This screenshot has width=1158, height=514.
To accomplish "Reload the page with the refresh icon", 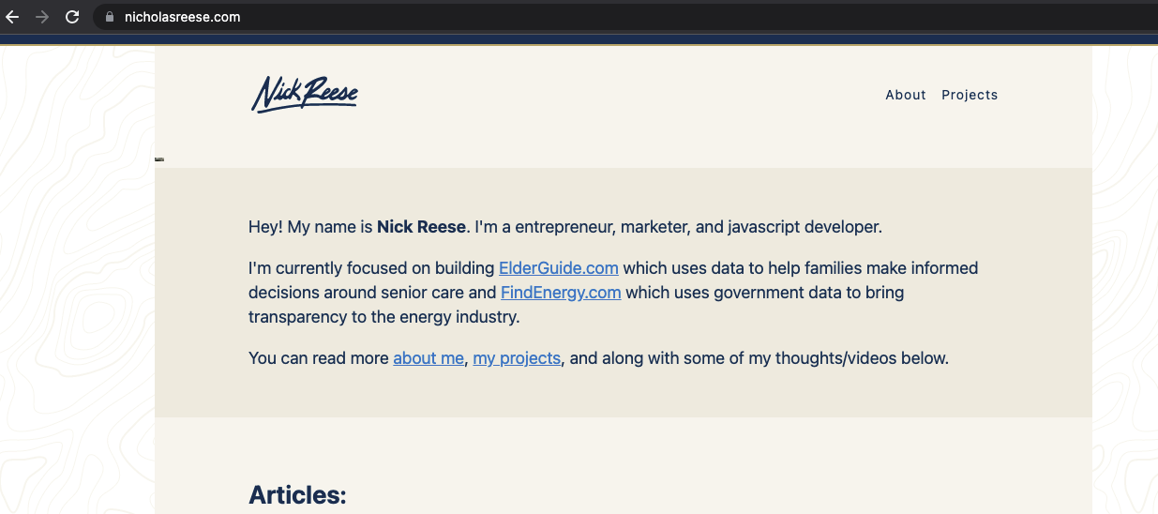I will [x=72, y=17].
